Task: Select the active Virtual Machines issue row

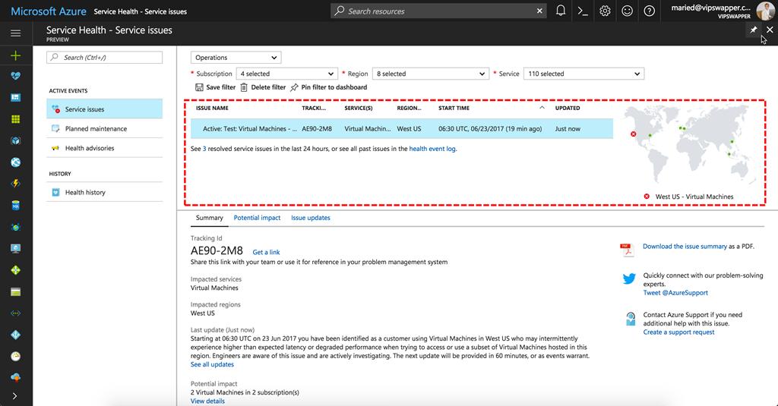Action: coord(402,128)
